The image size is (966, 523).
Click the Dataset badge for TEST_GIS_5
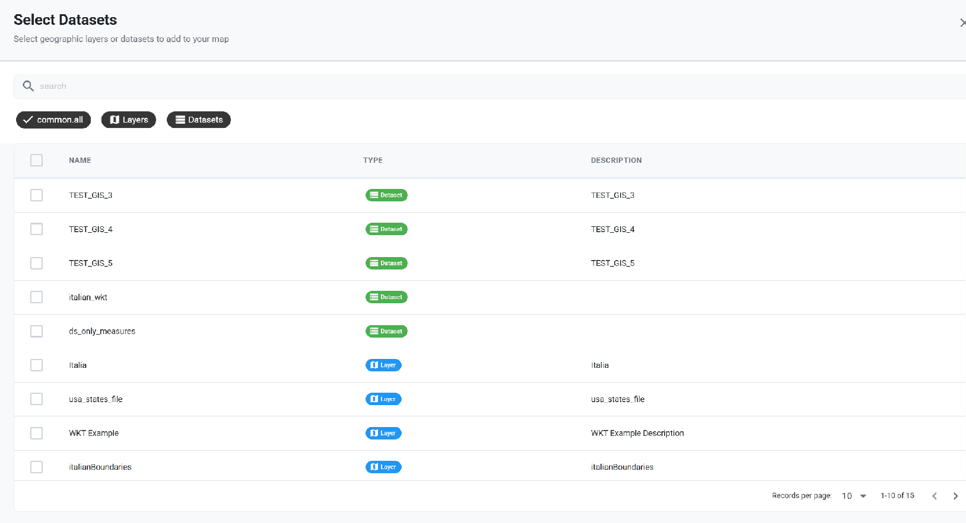pos(386,263)
